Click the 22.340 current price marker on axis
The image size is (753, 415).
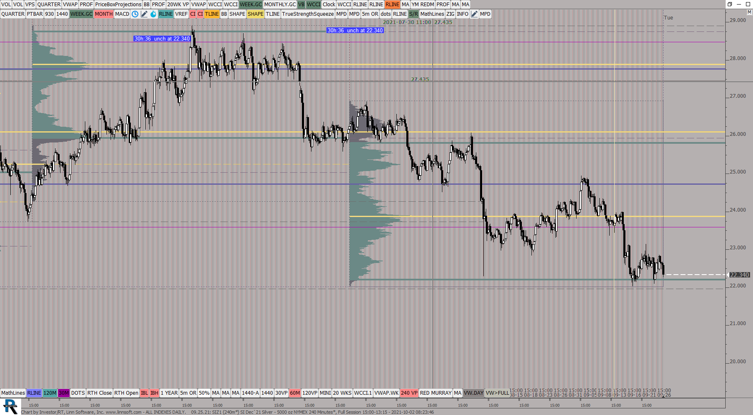point(739,275)
